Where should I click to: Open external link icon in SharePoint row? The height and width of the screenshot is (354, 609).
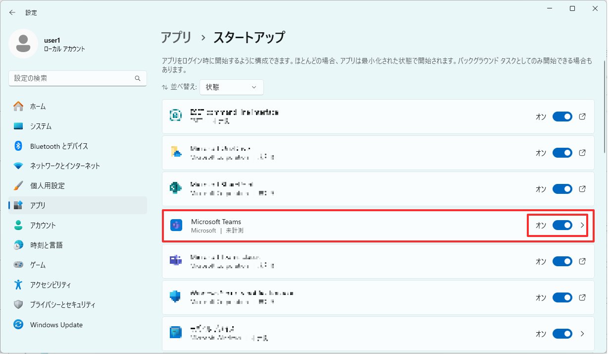coord(583,189)
